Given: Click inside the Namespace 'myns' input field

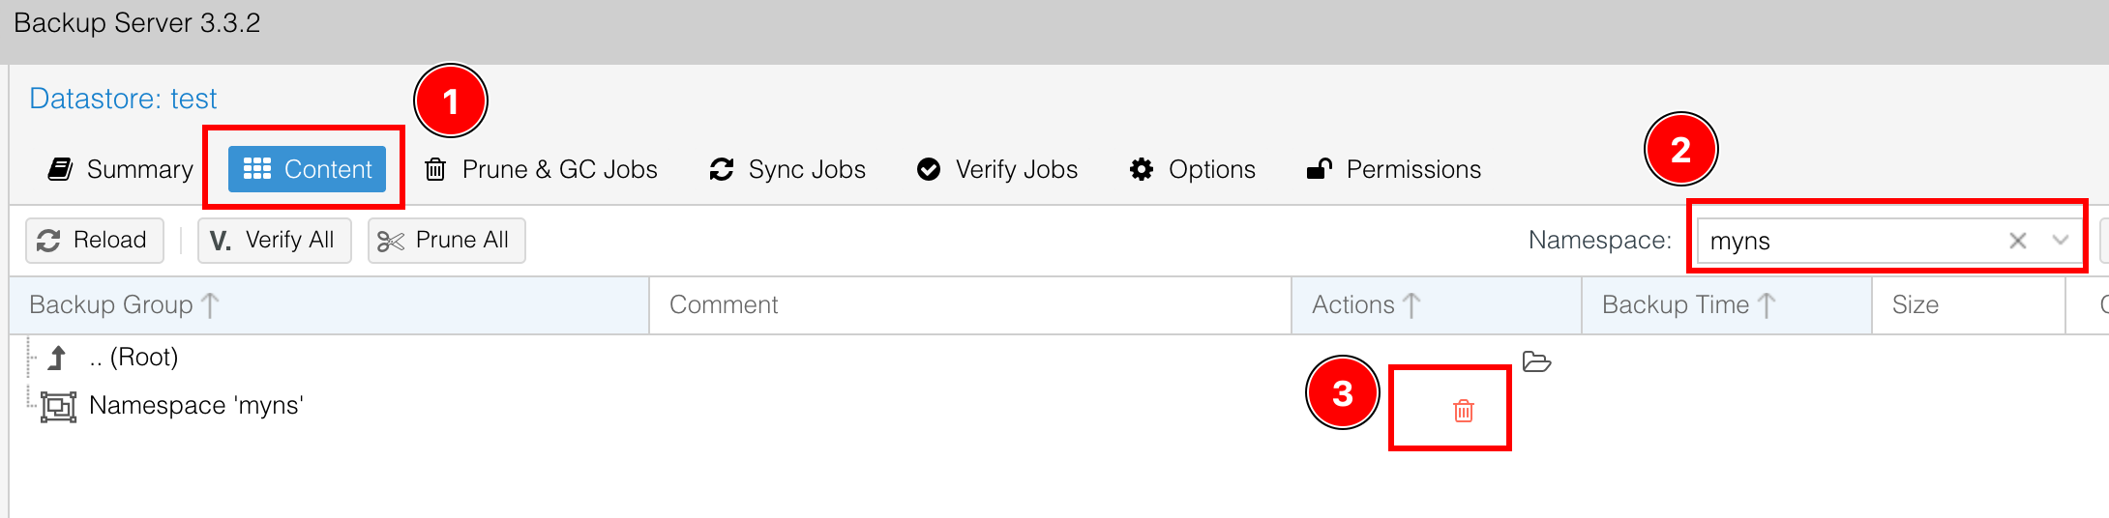Looking at the screenshot, I should [x=1838, y=241].
